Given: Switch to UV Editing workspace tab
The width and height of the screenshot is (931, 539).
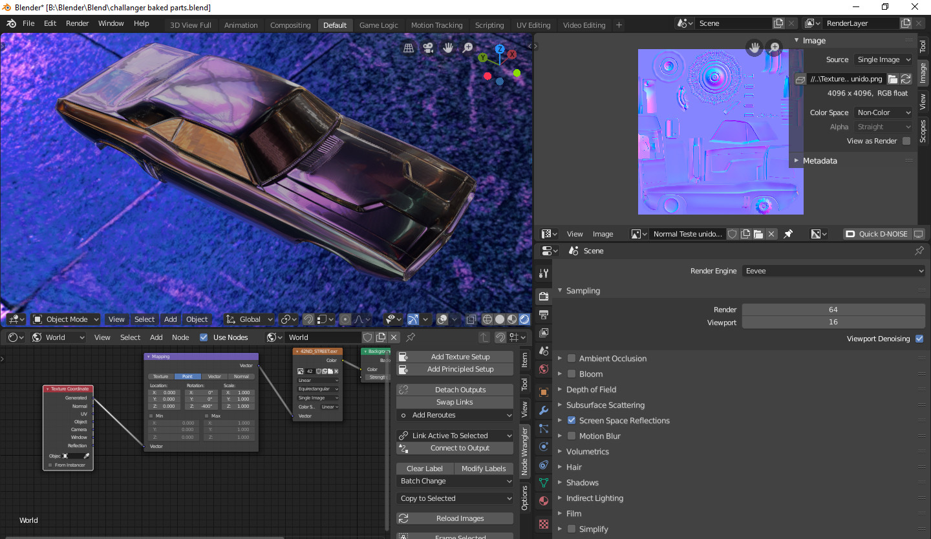Looking at the screenshot, I should (x=533, y=25).
